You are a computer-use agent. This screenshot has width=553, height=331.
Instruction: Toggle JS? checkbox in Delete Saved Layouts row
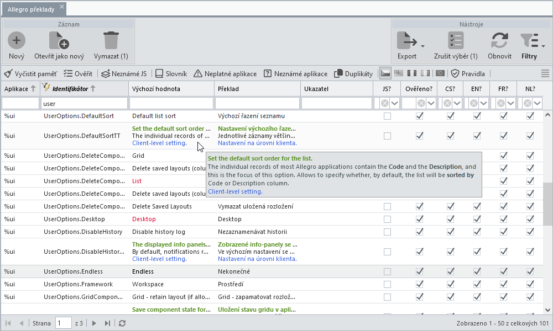(x=387, y=206)
